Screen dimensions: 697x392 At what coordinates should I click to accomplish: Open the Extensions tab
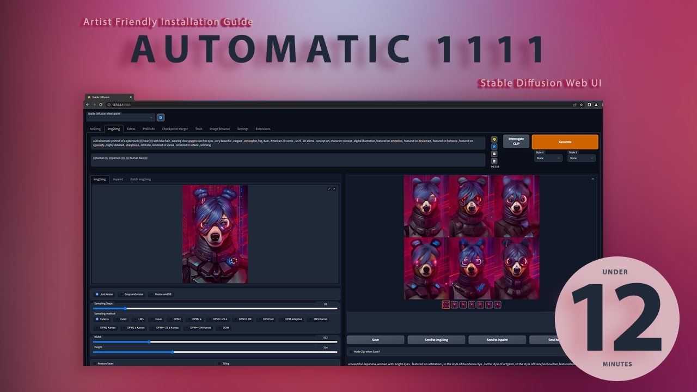[x=263, y=129]
